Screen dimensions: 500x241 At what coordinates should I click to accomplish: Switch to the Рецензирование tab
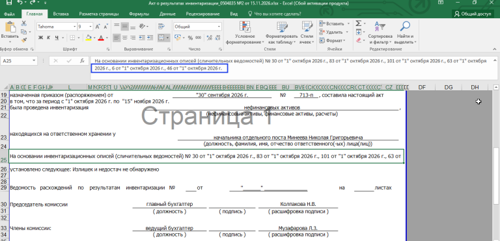click(202, 14)
